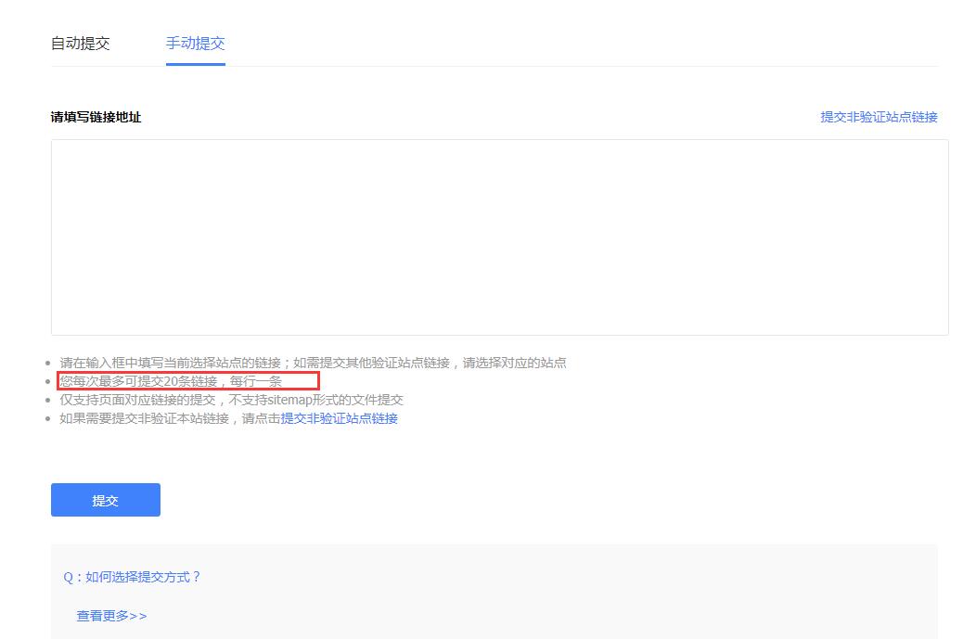Click the >> arrows after 查看更多
976x639 pixels.
click(138, 616)
